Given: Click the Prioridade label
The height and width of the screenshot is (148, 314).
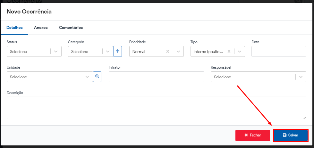Looking at the screenshot, I should [138, 42].
